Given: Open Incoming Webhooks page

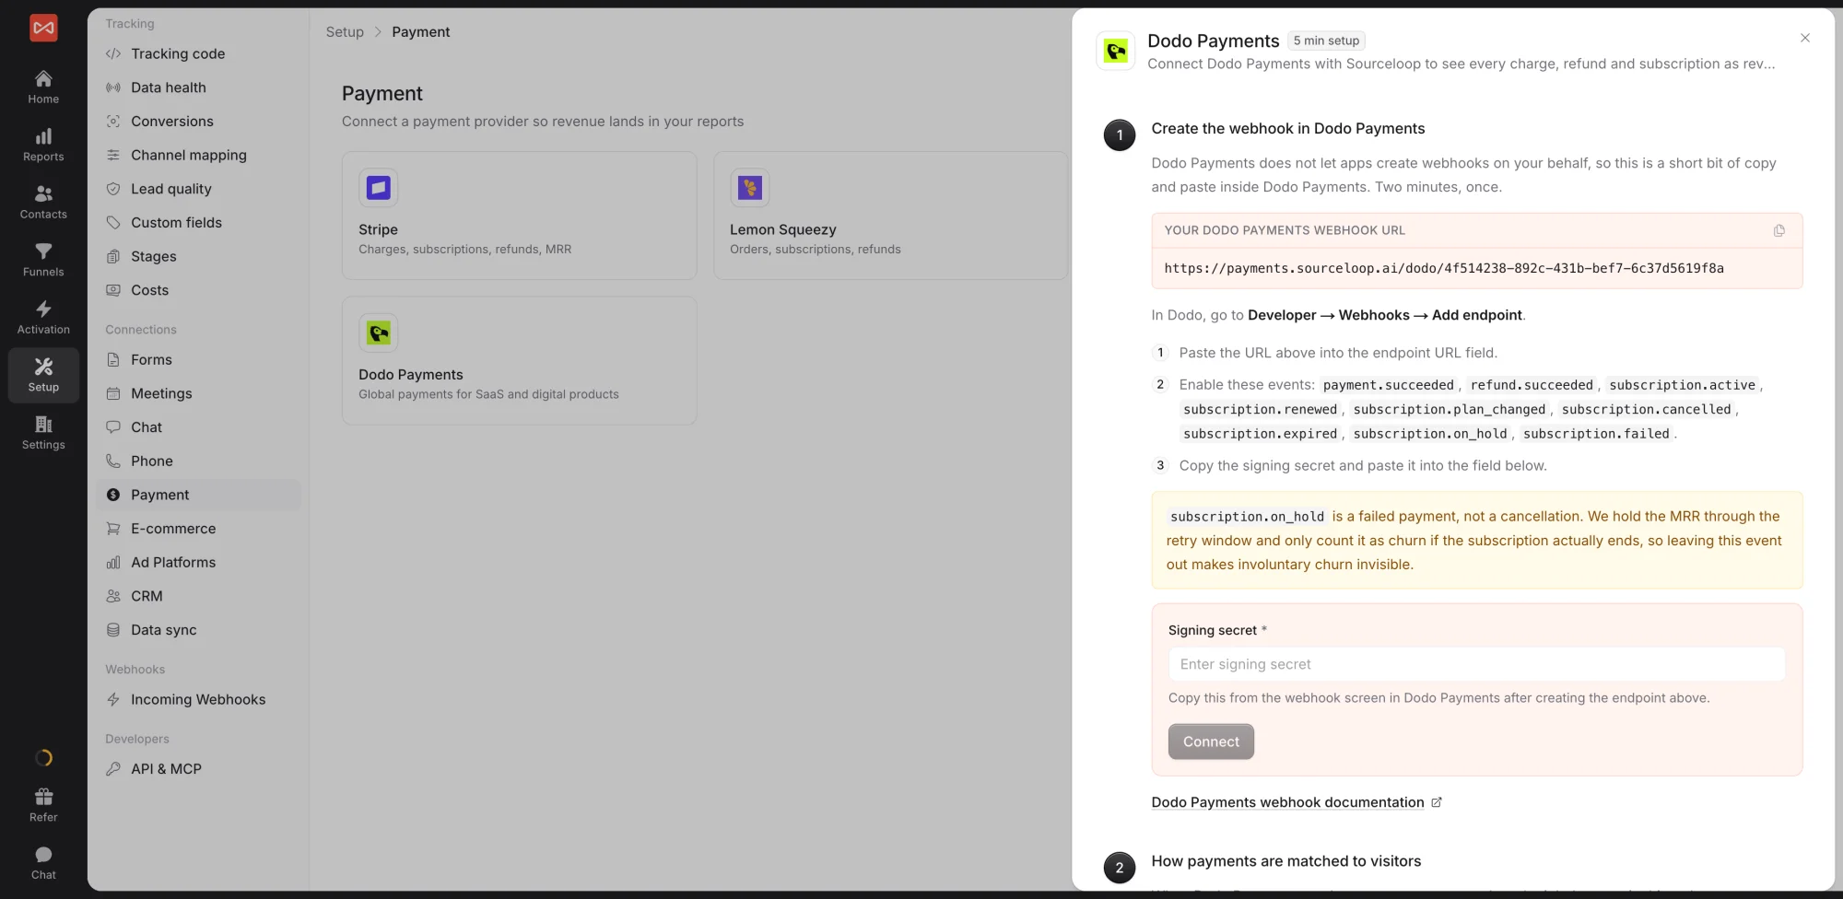Looking at the screenshot, I should [198, 699].
